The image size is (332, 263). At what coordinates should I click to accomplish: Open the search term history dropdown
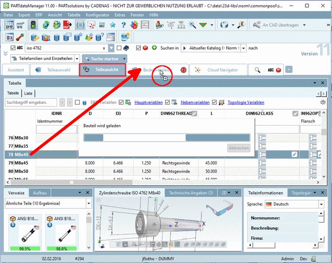point(112,48)
